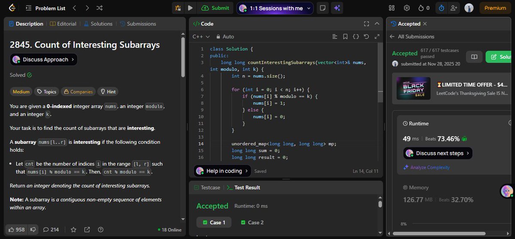Click the 18 Online indicator
Screen dimensions: 515x239
pos(170,230)
